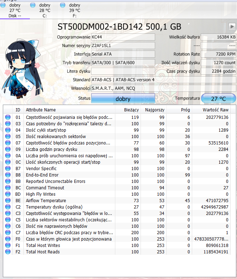The height and width of the screenshot is (279, 237).
Task: Select the High Fly Writes attribute name
Action: (x=41, y=194)
